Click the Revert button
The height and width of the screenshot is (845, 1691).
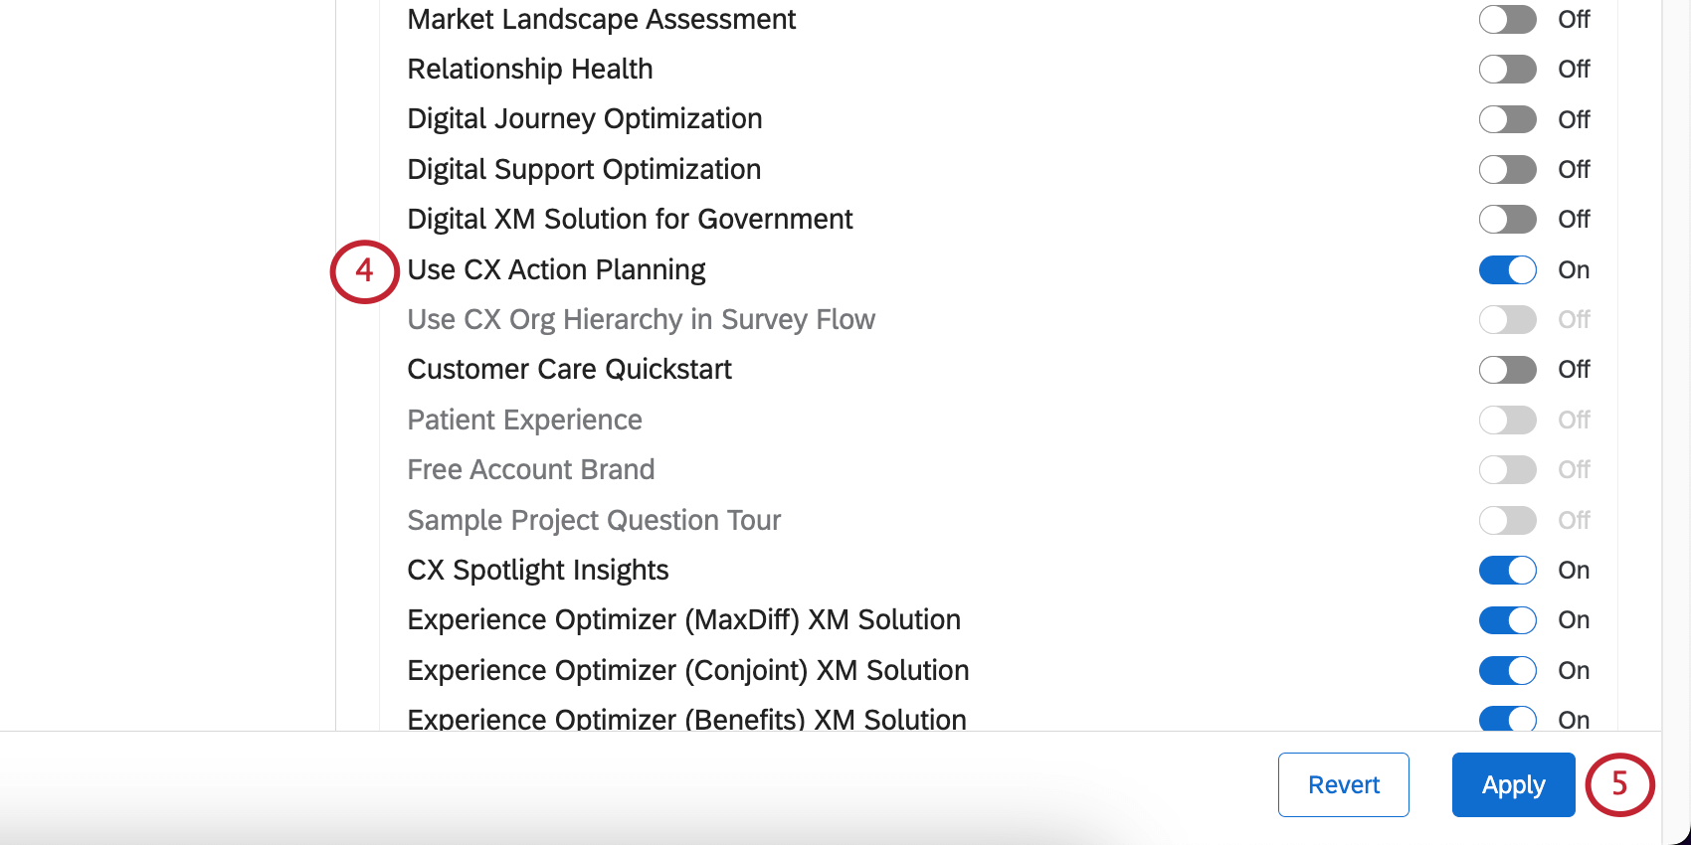(1343, 784)
